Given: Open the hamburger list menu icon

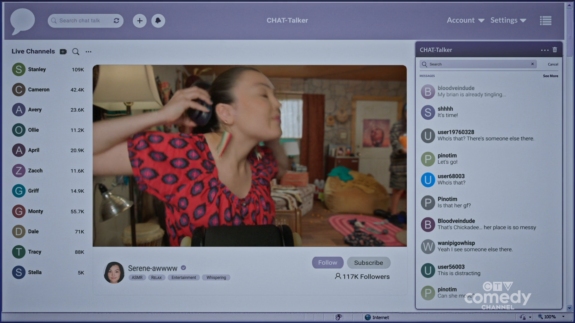Looking at the screenshot, I should click(x=545, y=21).
